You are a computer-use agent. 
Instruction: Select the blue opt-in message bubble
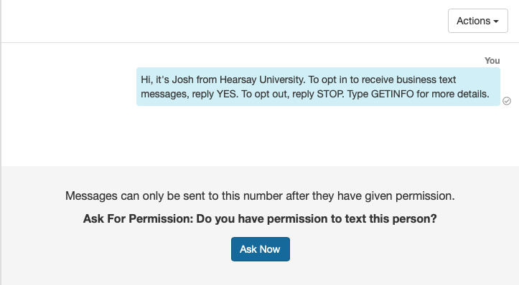(x=318, y=87)
